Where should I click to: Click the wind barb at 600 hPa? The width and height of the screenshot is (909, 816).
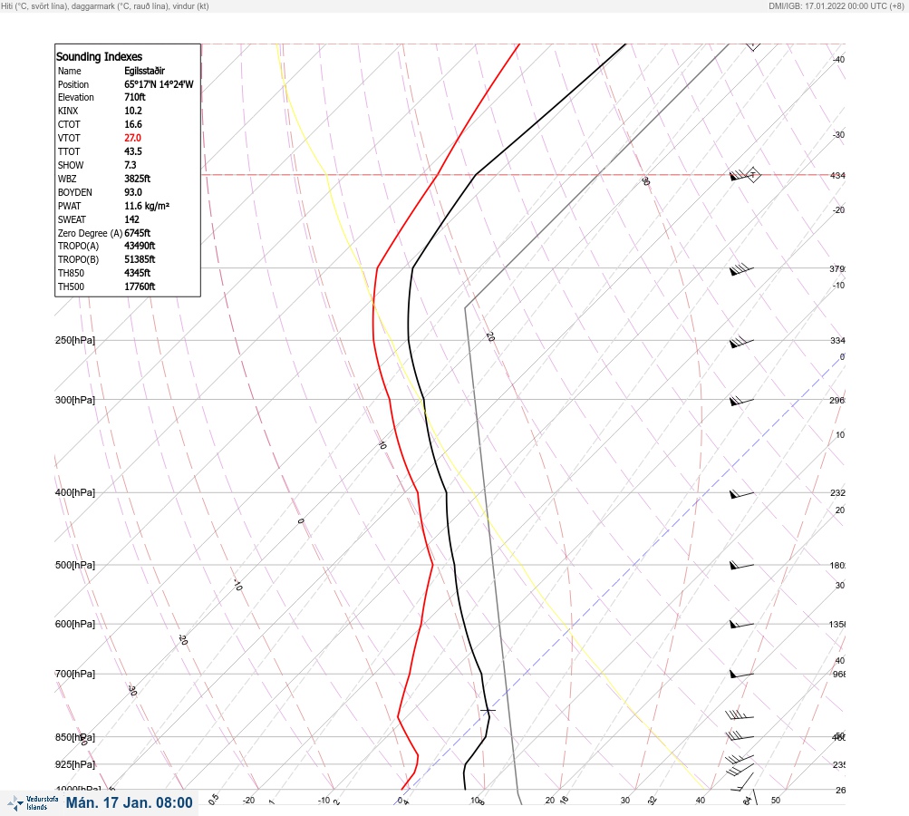(741, 625)
